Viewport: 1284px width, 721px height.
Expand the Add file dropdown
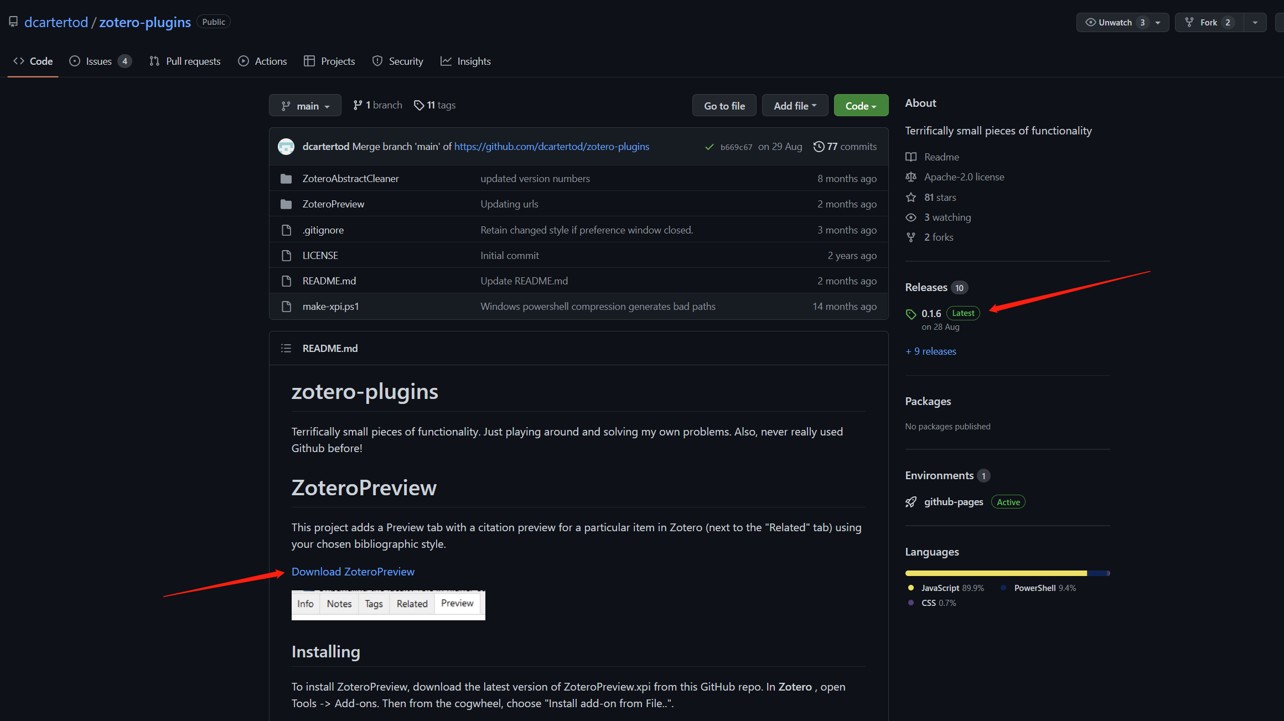pos(795,105)
